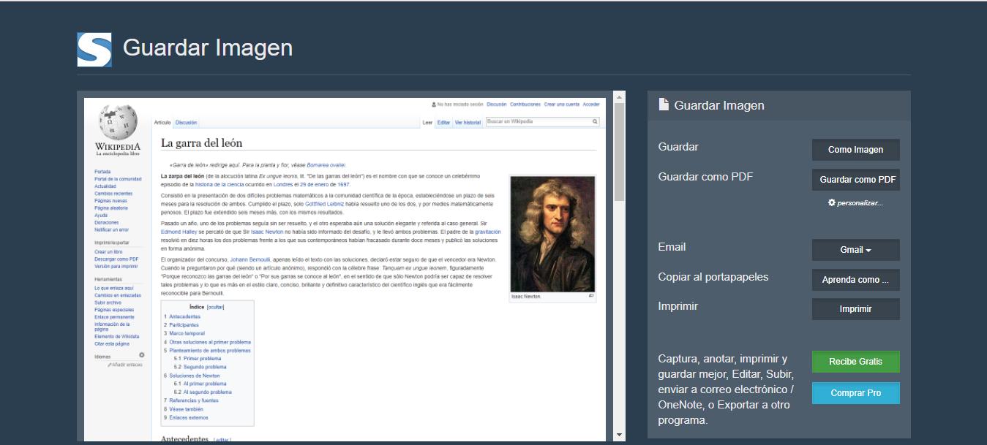Viewport: 987px width, 445px height.
Task: Click the Guardar Imagen page title
Action: (x=208, y=47)
